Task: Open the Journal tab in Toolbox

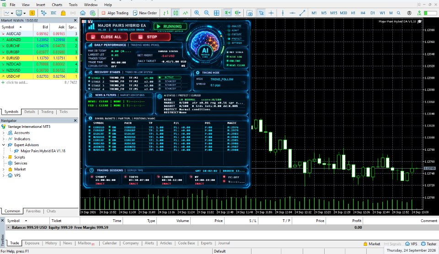Action: point(224,243)
